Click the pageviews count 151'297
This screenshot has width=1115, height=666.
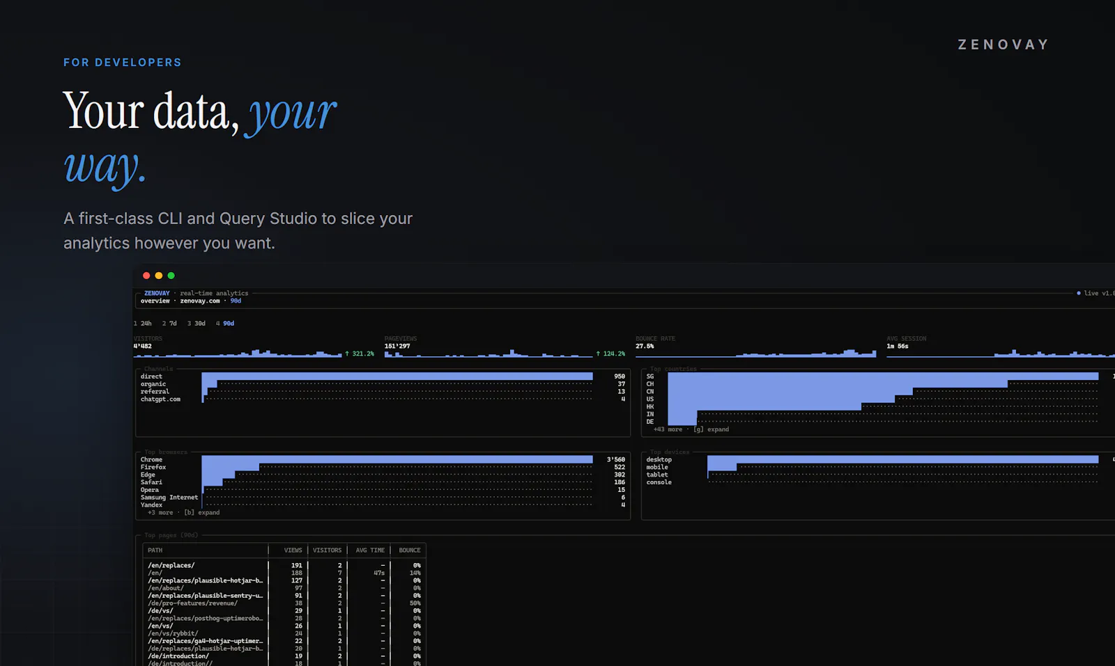tap(397, 347)
